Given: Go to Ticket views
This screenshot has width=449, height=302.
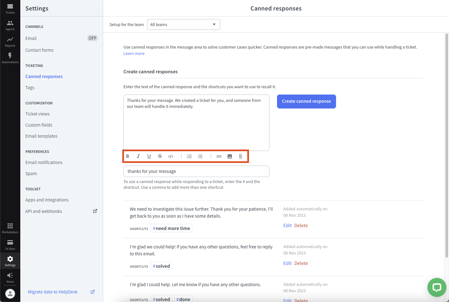Looking at the screenshot, I should 37,114.
